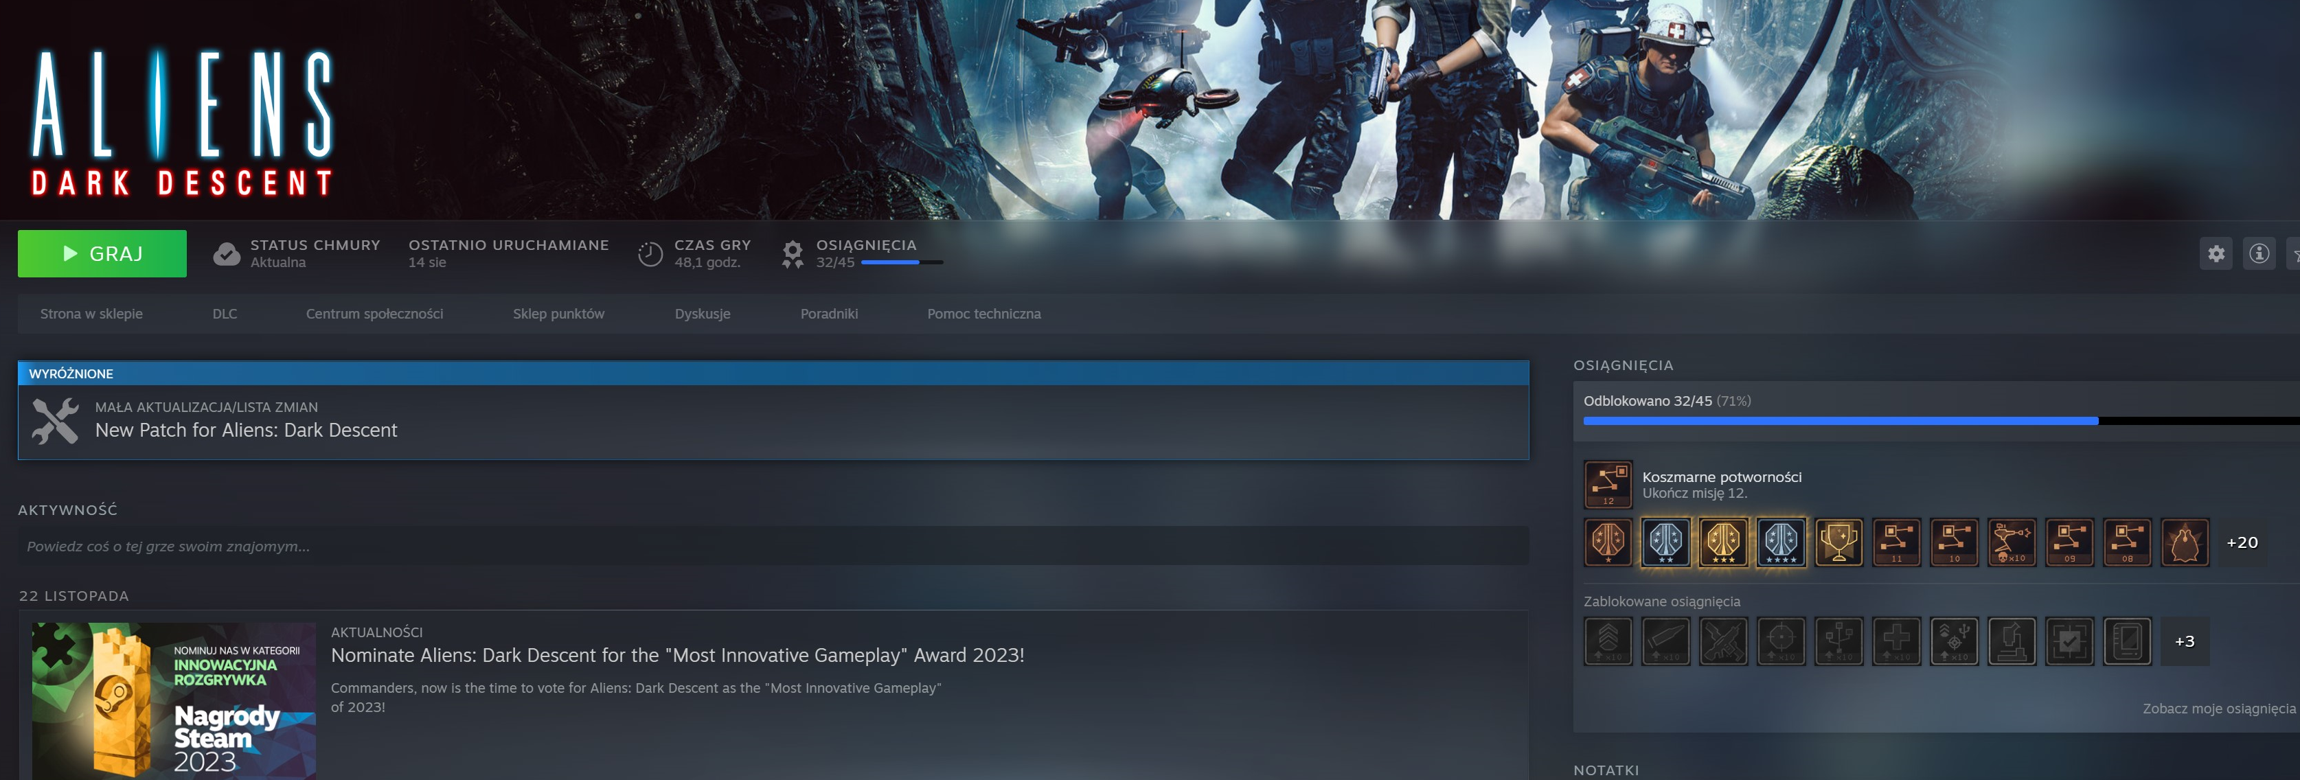
Task: Click the activity status input field
Action: click(773, 546)
